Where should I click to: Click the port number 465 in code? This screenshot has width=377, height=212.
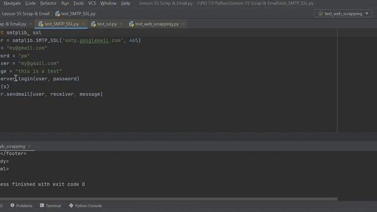coord(134,41)
